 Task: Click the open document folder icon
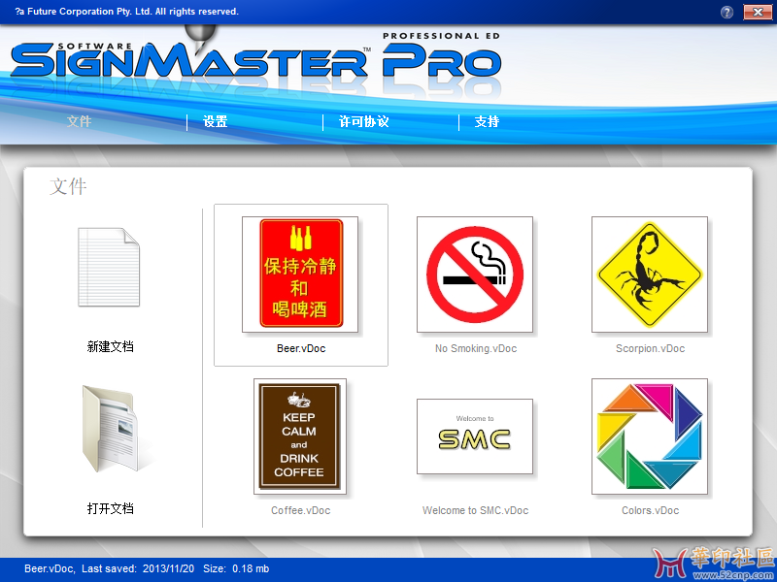tap(111, 429)
